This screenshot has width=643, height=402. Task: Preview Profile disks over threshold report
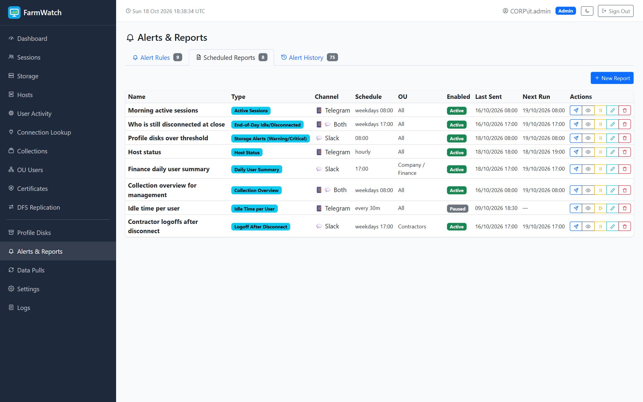point(588,138)
